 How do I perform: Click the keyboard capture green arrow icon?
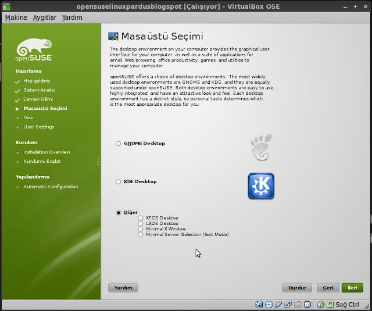point(330,305)
